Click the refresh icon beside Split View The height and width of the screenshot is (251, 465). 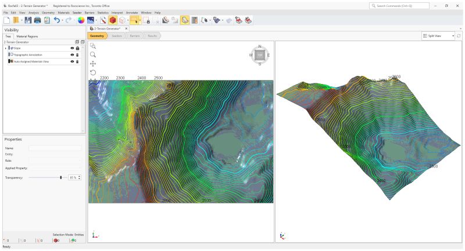point(459,36)
